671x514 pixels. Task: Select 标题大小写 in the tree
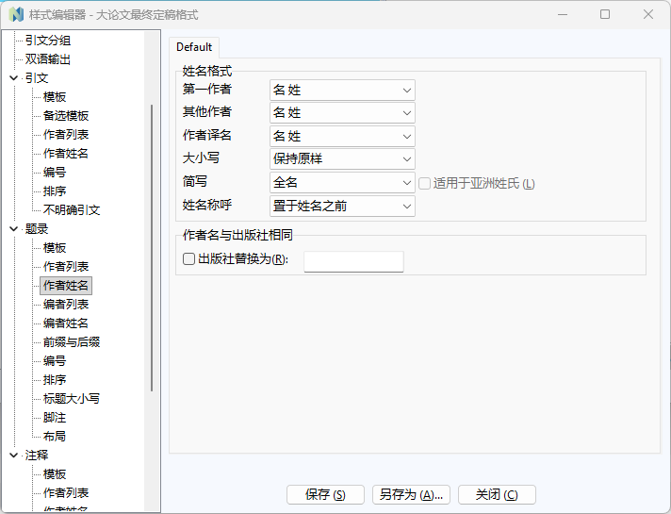tap(72, 398)
